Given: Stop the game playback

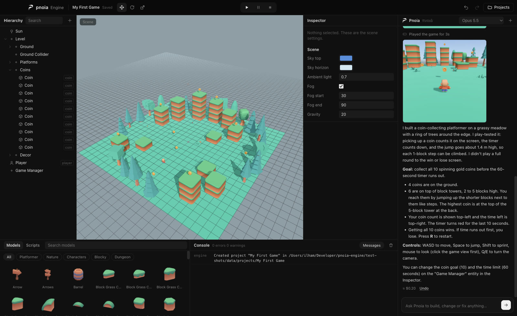Looking at the screenshot, I should 270,7.
